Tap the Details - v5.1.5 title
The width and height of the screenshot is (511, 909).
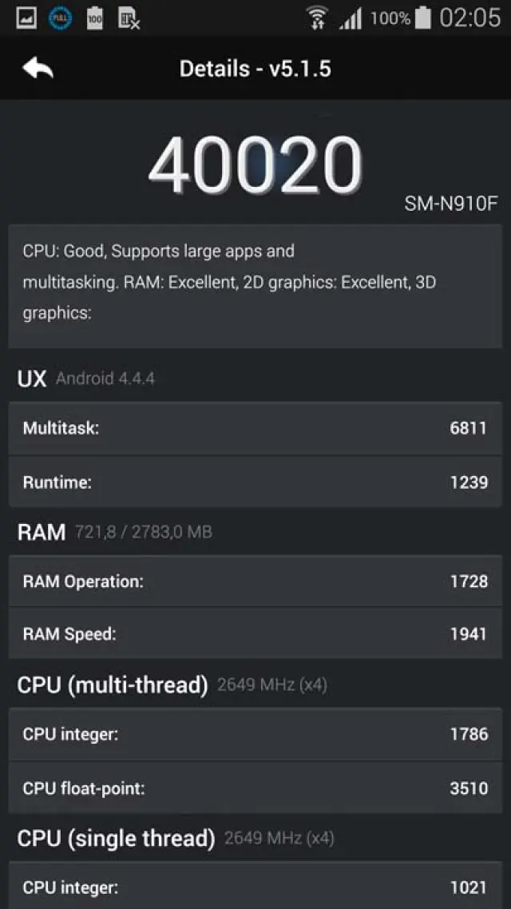255,69
